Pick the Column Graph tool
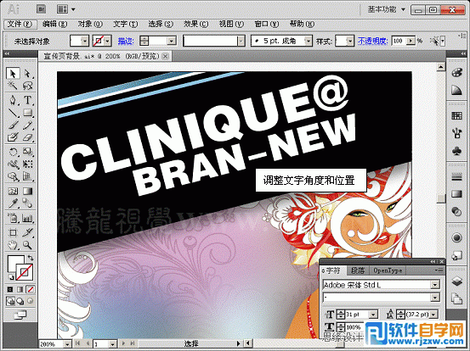The height and width of the screenshot is (351, 470). pos(27,218)
